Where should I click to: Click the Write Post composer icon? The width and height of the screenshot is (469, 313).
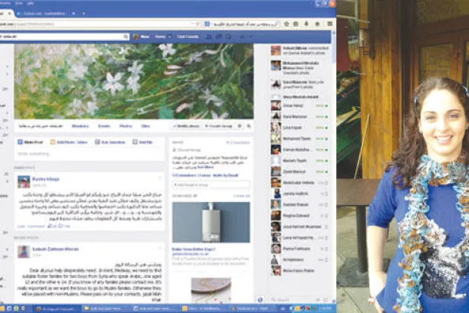click(29, 141)
